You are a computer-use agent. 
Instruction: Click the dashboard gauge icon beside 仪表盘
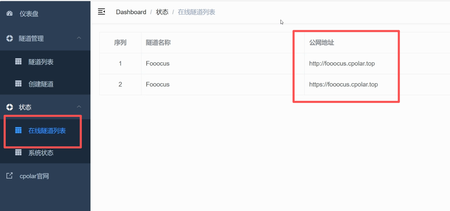pos(9,14)
